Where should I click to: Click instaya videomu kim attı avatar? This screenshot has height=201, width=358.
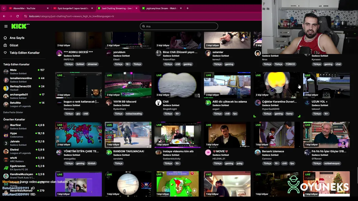158,152
